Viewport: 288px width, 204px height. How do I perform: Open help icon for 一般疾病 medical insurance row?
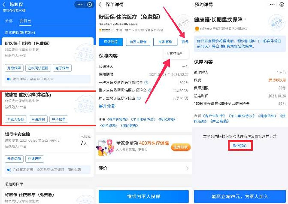tap(146, 82)
